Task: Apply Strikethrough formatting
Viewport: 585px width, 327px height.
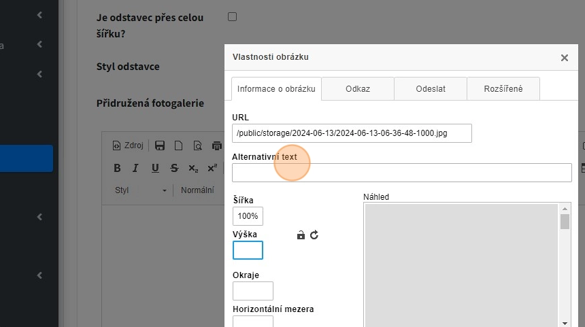Action: click(x=174, y=169)
